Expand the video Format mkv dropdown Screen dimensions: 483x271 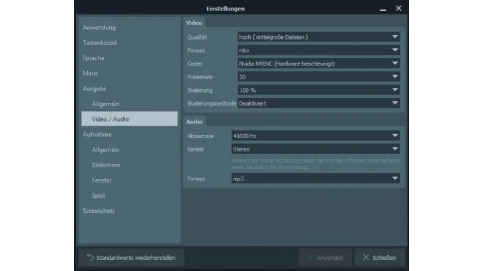pos(318,50)
